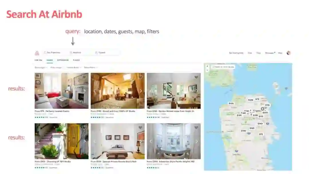
Task: Open the Messages link in the header
Action: 270,53
